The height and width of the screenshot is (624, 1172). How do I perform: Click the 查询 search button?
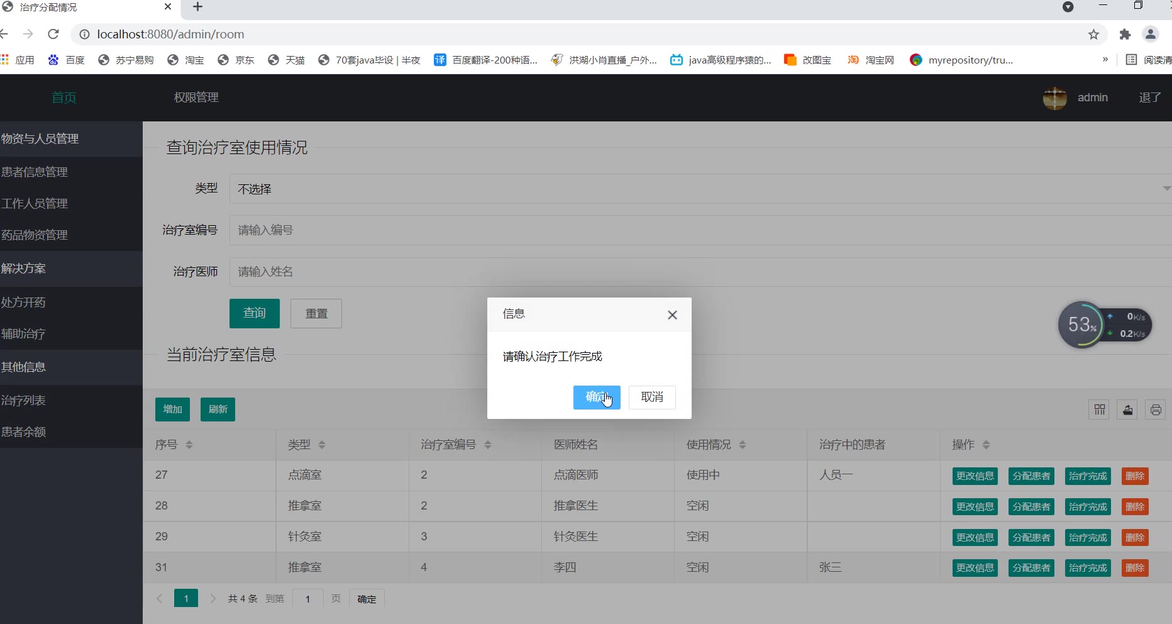coord(255,313)
